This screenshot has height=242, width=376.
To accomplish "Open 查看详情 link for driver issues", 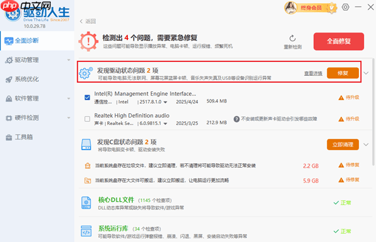I will pos(313,73).
